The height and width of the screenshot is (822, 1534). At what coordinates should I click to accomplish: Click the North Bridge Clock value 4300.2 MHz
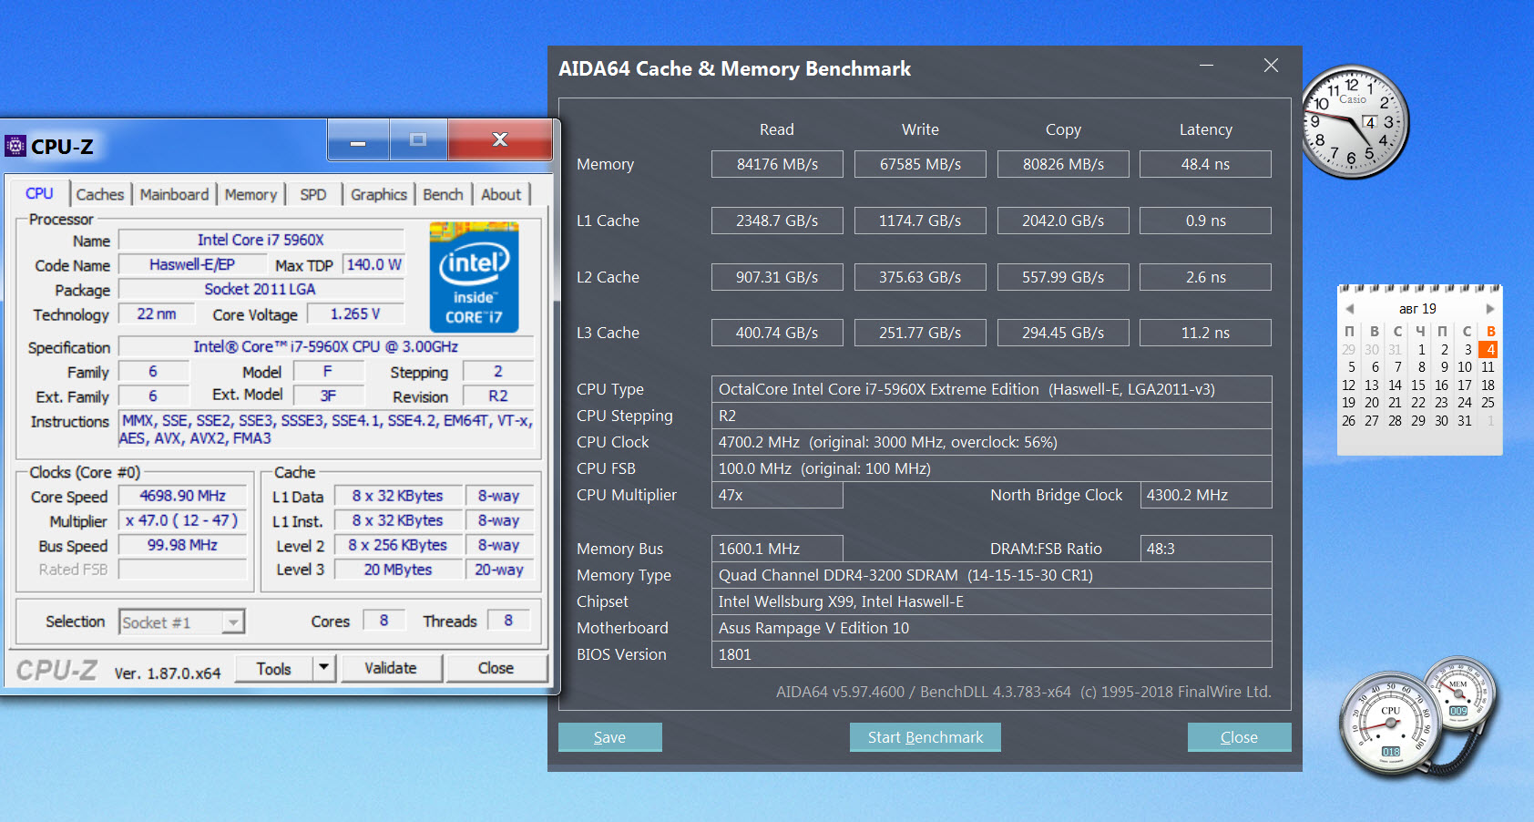pos(1206,495)
